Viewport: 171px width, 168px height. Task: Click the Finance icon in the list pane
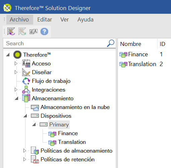[123, 55]
